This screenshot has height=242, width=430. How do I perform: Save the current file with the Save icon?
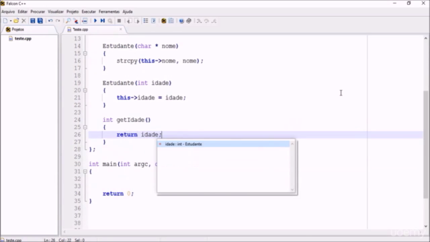(x=33, y=21)
